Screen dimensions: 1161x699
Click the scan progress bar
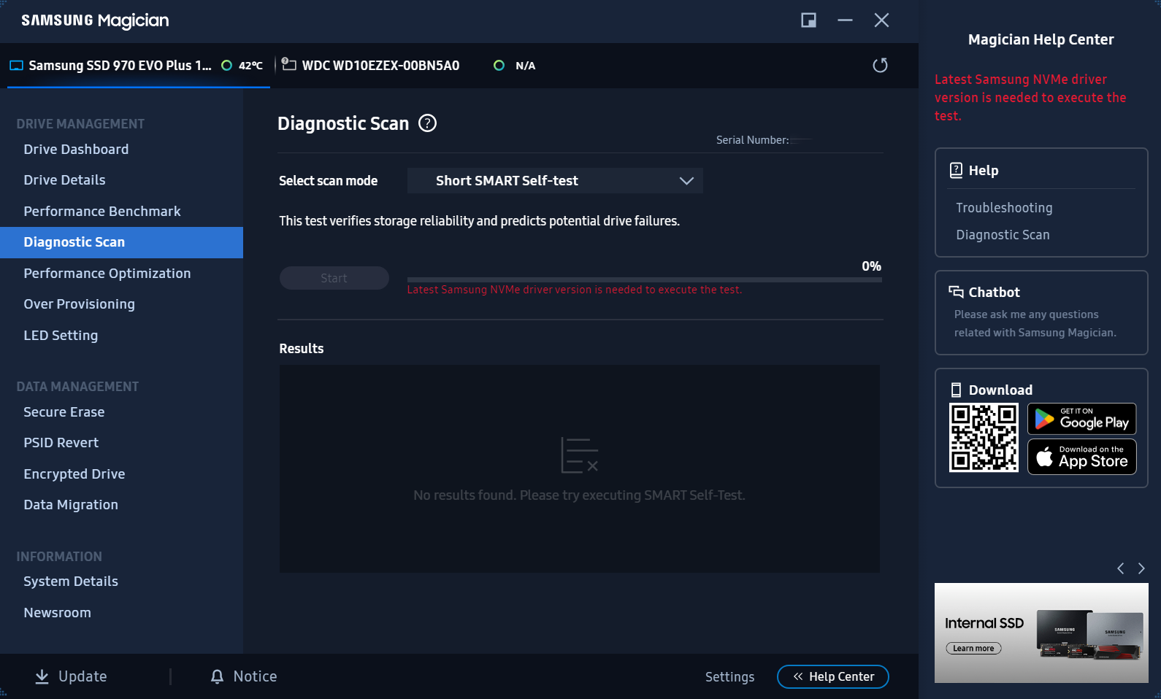tap(645, 279)
